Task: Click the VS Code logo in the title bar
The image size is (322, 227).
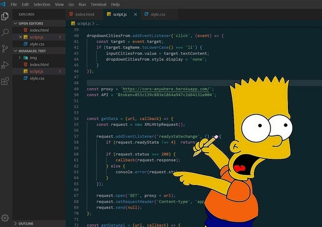Action: click(x=3, y=4)
